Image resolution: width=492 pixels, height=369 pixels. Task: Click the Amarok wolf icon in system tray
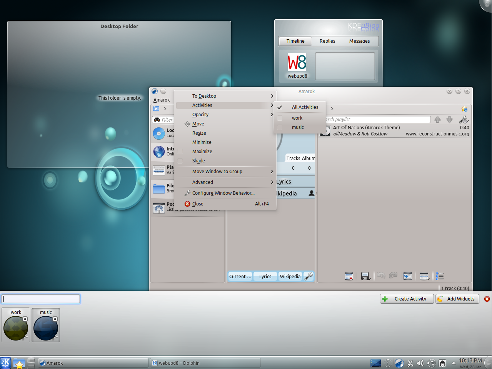pos(399,363)
